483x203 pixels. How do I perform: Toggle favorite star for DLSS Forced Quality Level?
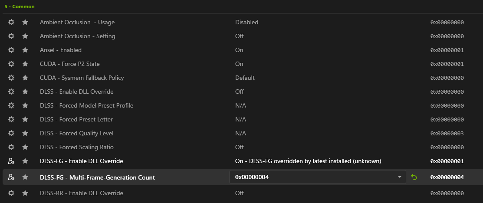[25, 133]
